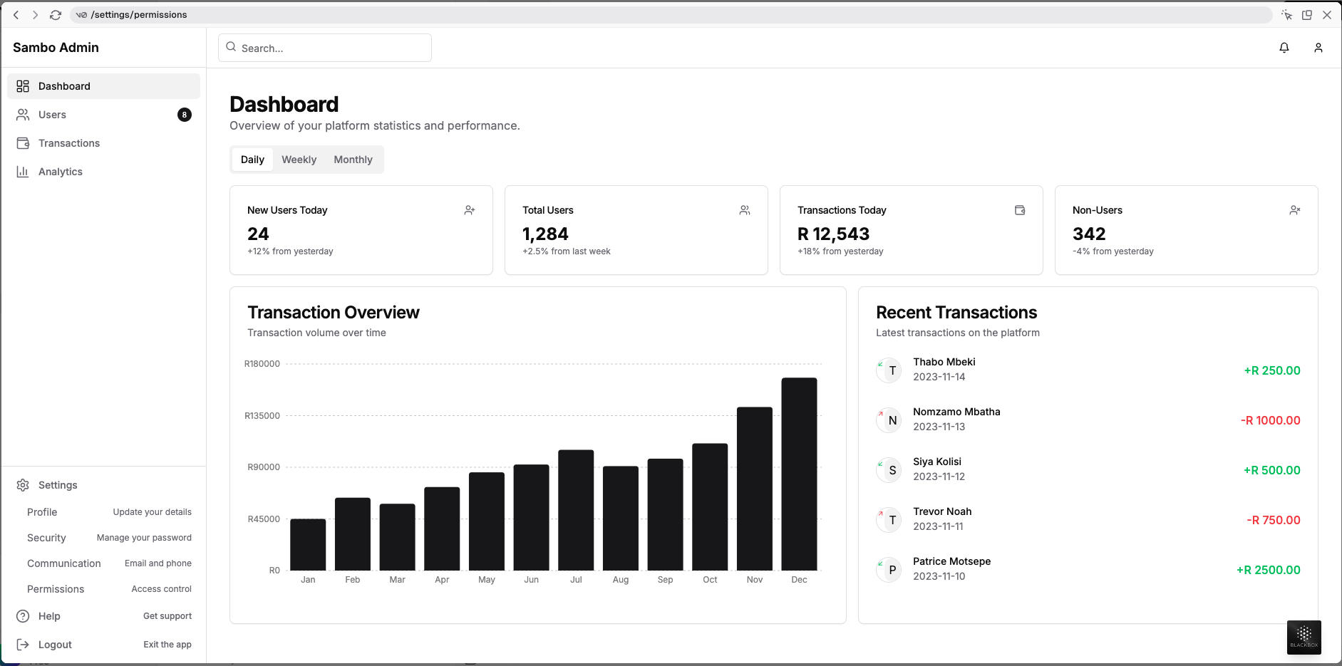
Task: Open Transactions from the sidebar icon
Action: click(x=22, y=142)
